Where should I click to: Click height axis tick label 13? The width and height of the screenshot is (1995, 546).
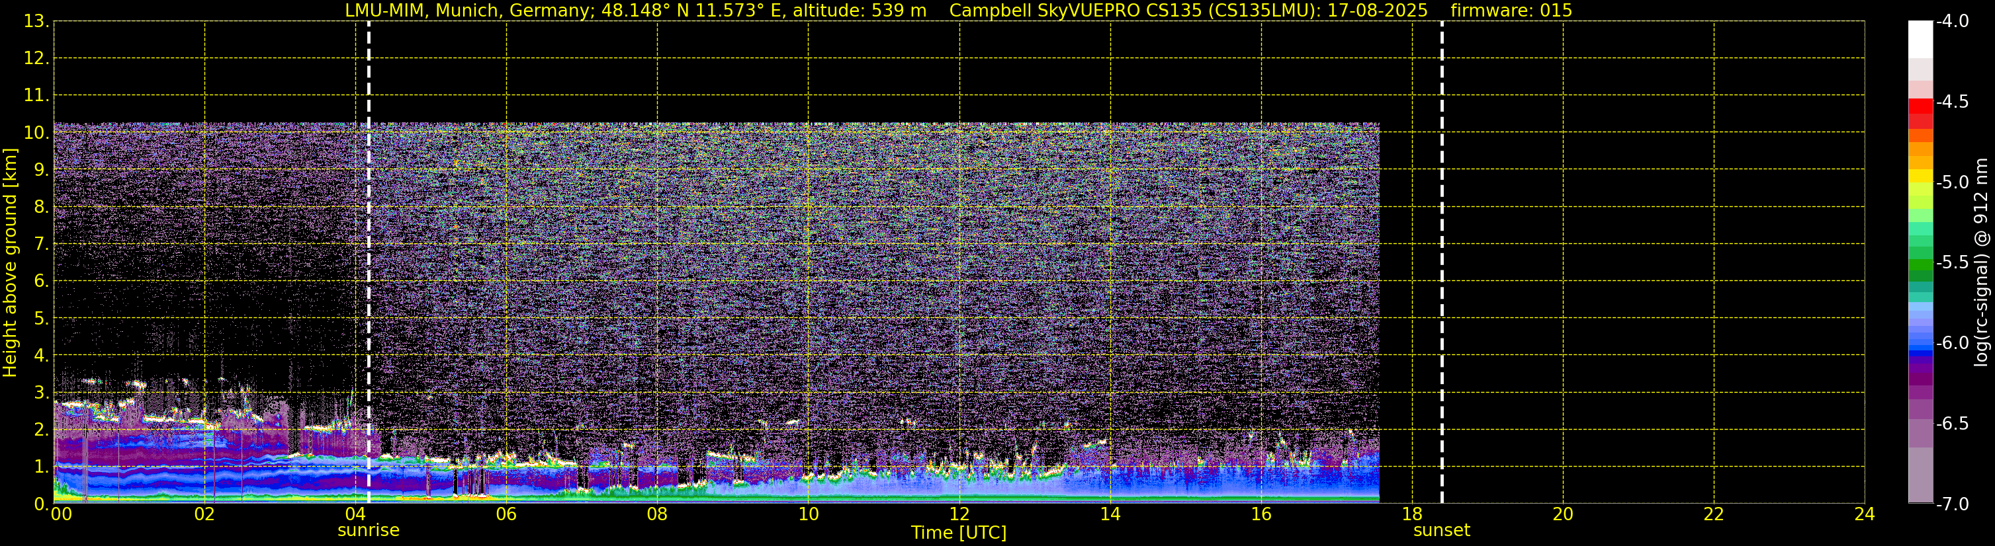coord(35,22)
